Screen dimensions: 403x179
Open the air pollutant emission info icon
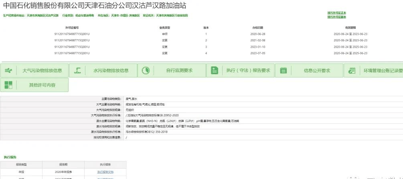(8, 70)
